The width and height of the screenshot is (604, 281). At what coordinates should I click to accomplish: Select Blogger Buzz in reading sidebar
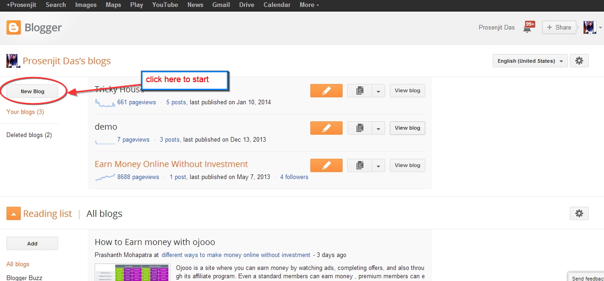tap(24, 278)
